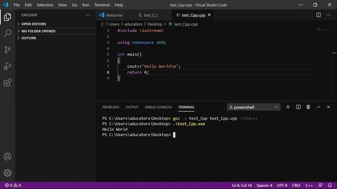The height and width of the screenshot is (189, 337).
Task: Open the Edit menu
Action: tap(28, 5)
